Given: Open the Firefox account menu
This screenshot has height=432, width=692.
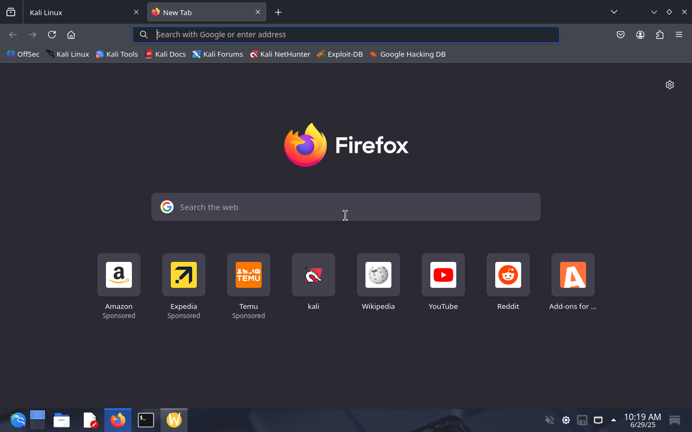Looking at the screenshot, I should tap(640, 35).
